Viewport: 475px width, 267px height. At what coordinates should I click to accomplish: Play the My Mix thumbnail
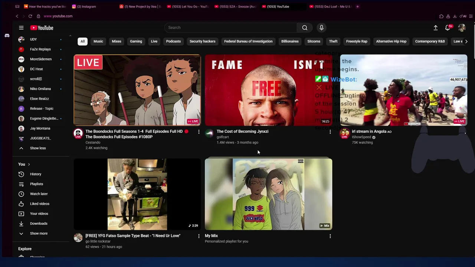(x=268, y=194)
